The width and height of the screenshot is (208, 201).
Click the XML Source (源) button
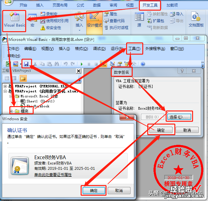(139, 20)
